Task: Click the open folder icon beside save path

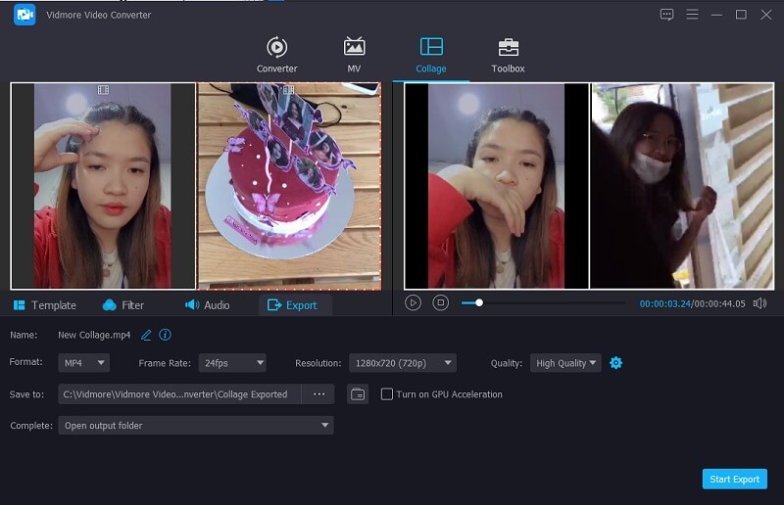Action: (x=358, y=394)
